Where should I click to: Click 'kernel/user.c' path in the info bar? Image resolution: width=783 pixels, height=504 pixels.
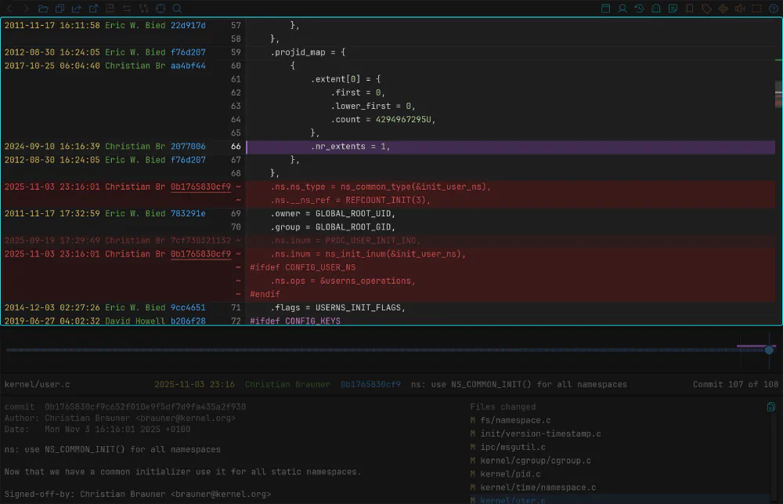pos(37,385)
